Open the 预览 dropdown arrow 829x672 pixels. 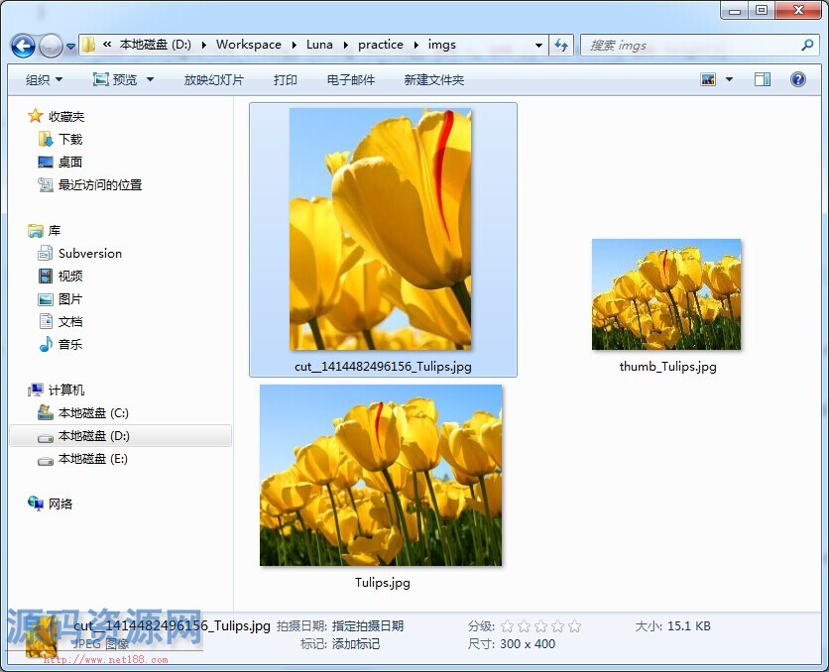click(150, 79)
